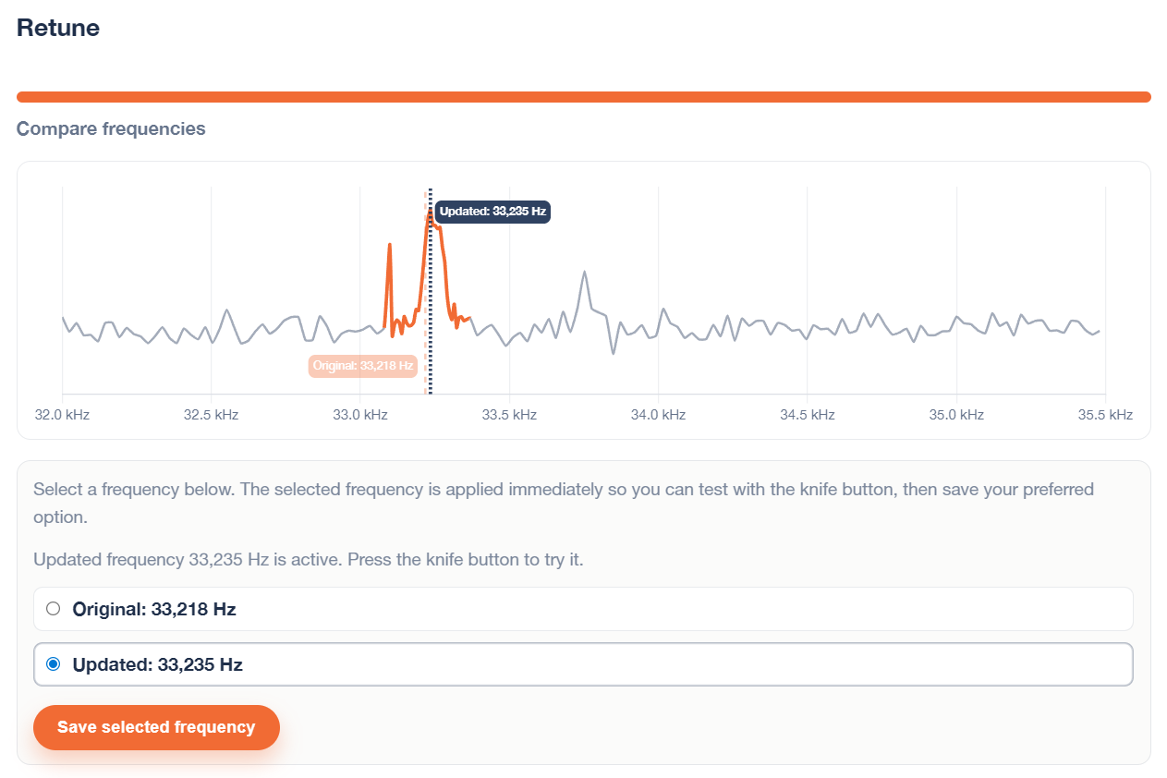Click the 33.5 kHz axis label
1167x778 pixels.
click(x=509, y=415)
